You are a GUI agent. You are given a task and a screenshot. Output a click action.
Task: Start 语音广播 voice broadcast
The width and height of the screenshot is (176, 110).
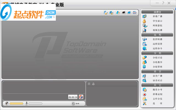157,76
